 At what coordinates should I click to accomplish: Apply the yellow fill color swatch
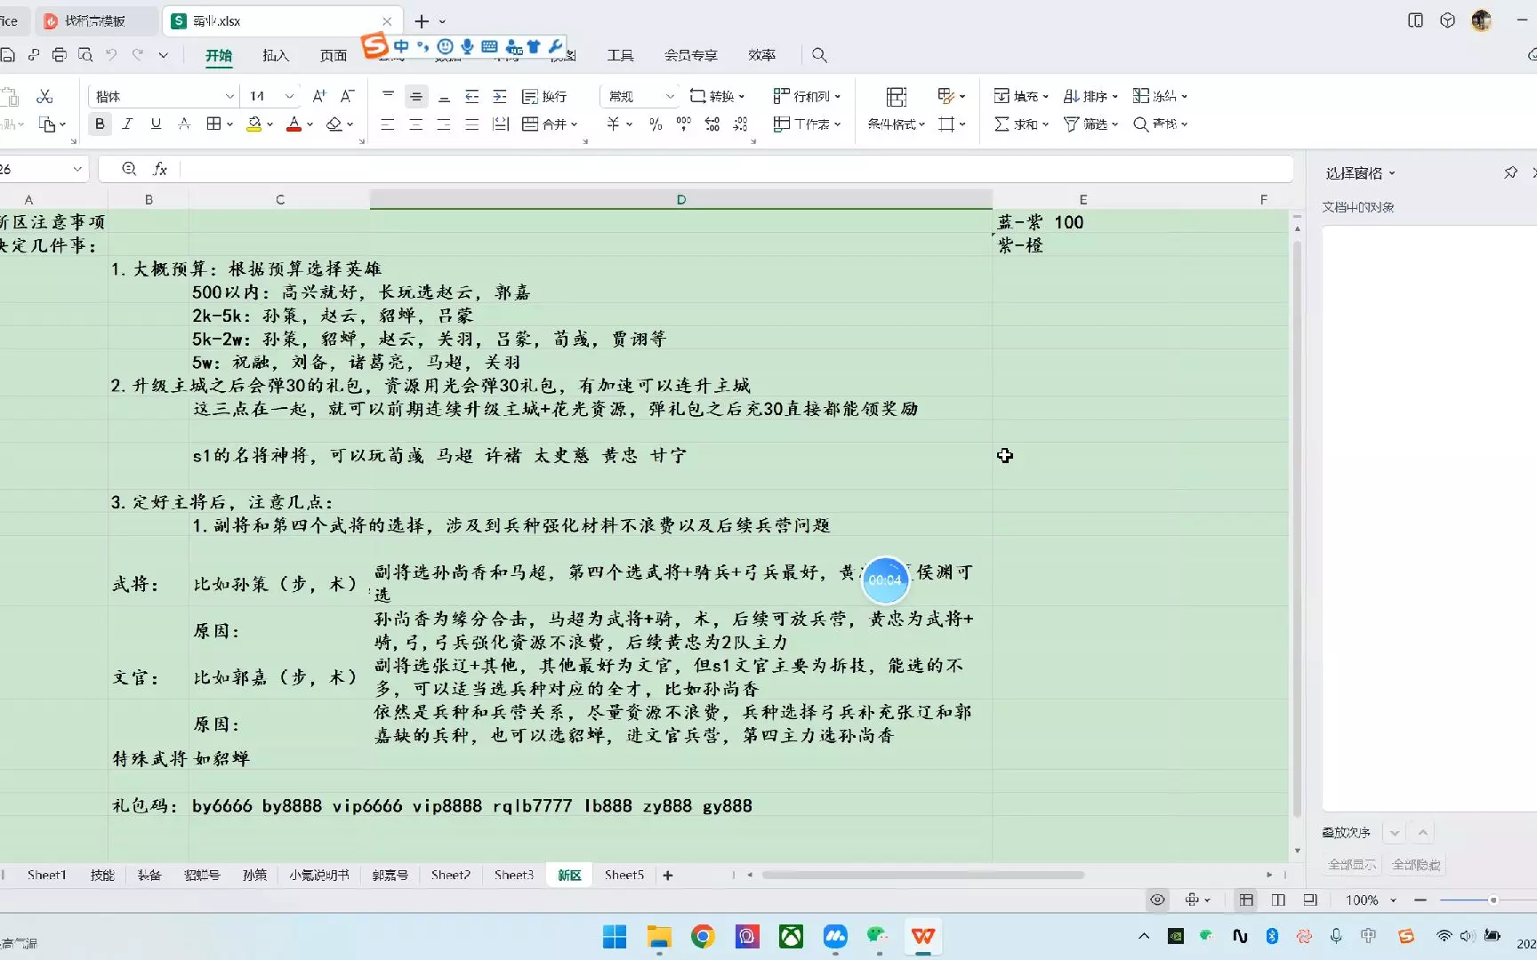253,124
